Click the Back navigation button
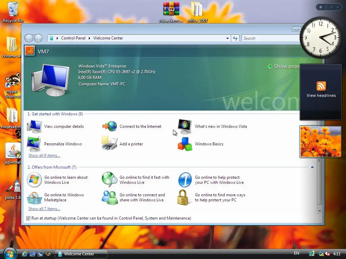The width and height of the screenshot is (346, 259). point(29,38)
